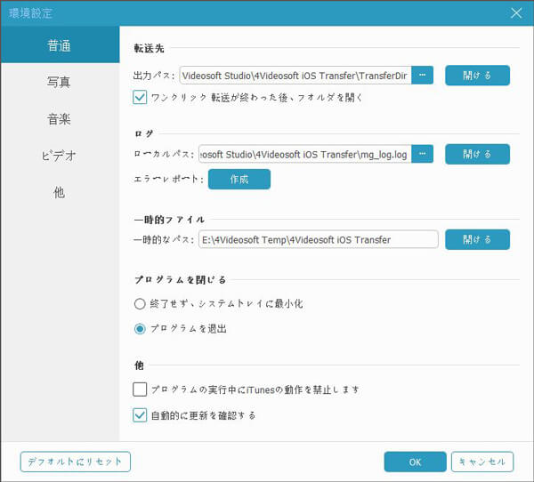Click the 転送先 section heading

pyautogui.click(x=149, y=48)
